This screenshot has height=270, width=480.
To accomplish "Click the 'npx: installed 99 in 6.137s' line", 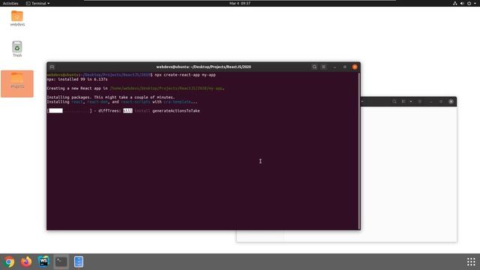I will (77, 79).
